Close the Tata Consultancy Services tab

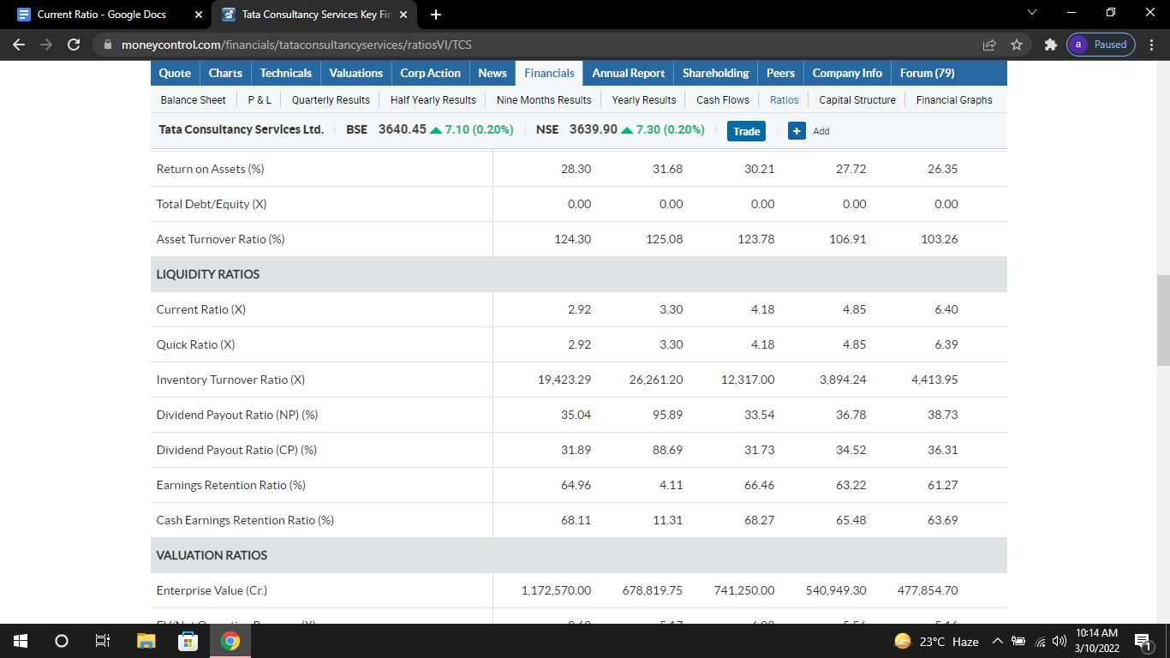pos(403,15)
